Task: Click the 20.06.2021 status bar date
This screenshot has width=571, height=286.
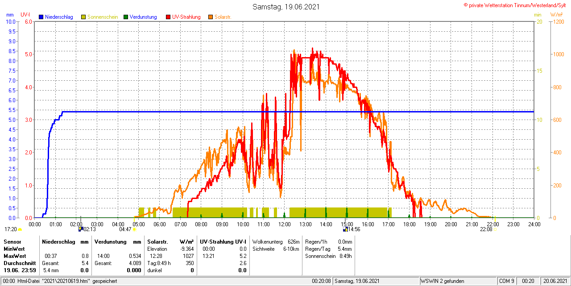Action: tap(554, 281)
